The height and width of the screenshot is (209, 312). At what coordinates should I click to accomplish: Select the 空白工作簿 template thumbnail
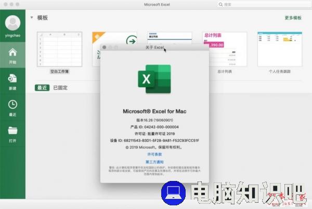pos(59,49)
